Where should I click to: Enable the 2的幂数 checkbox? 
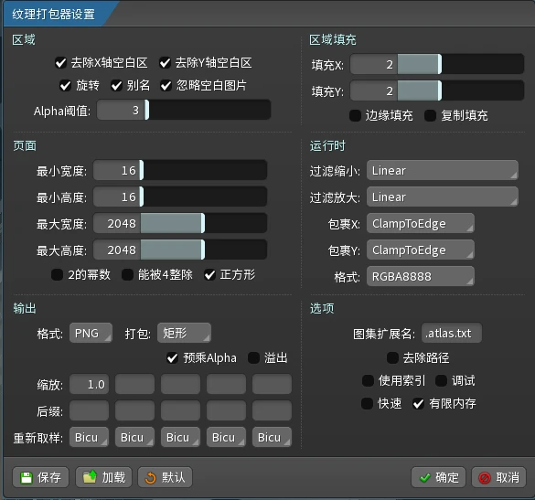tap(57, 274)
